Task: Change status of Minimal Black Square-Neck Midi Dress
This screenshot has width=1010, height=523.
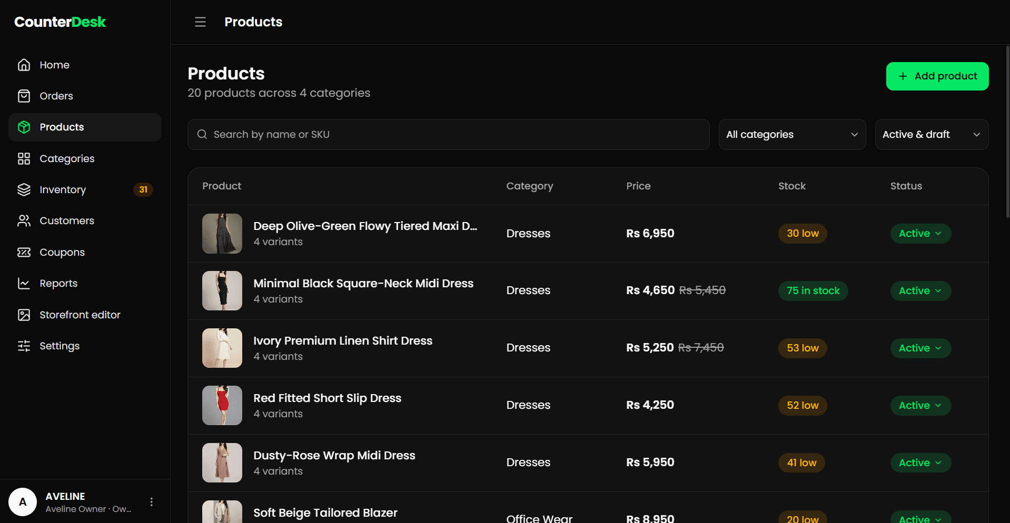Action: 920,291
